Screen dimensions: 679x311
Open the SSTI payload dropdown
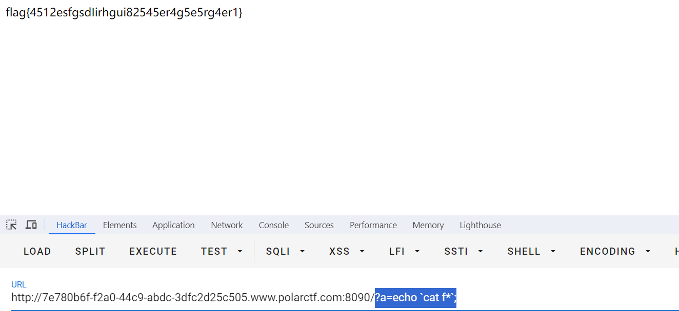point(463,251)
